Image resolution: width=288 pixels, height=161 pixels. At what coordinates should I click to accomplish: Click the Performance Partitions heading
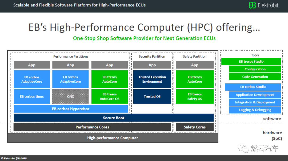(x=71, y=57)
